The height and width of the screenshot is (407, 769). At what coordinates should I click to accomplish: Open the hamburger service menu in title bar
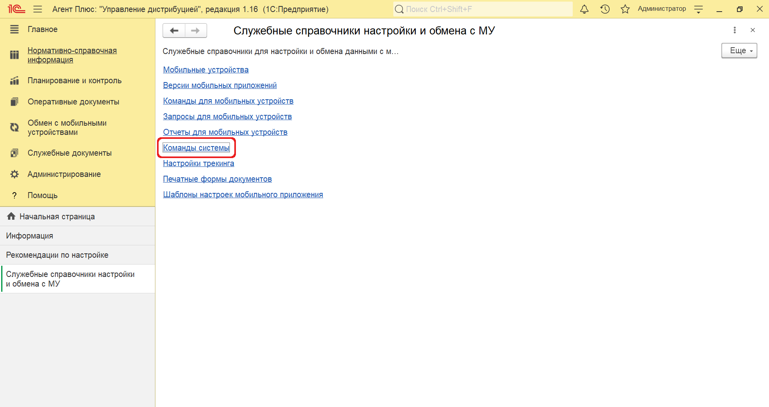click(38, 9)
